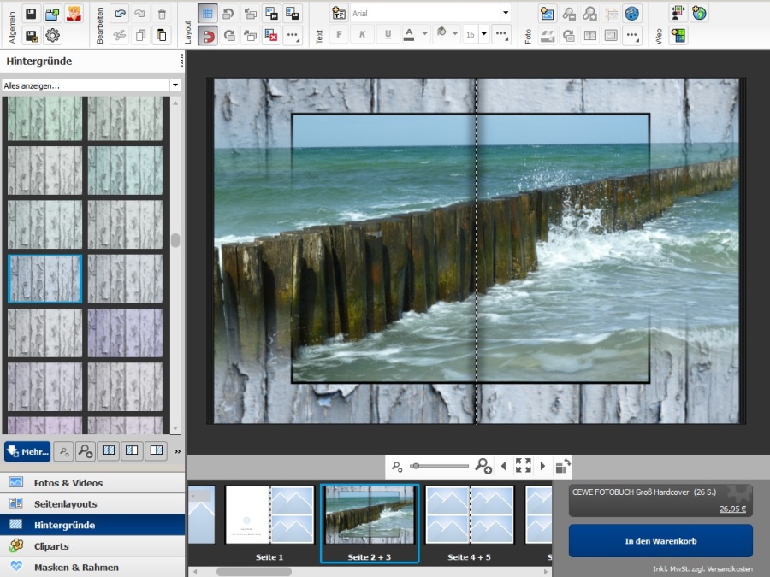The image size is (770, 577).
Task: Click the save project floppy disk icon
Action: tap(31, 14)
